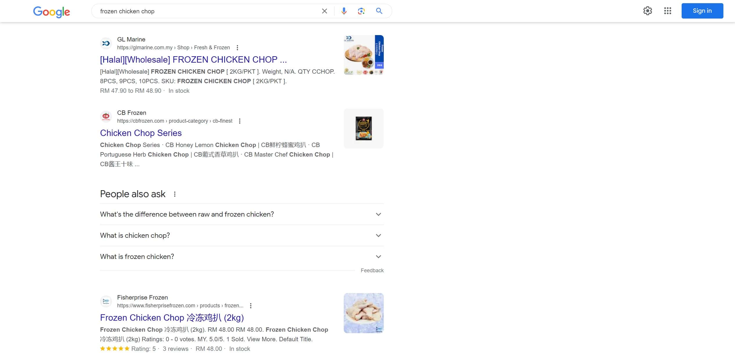Open Fisherprise Frozen site favicon

[x=106, y=301]
